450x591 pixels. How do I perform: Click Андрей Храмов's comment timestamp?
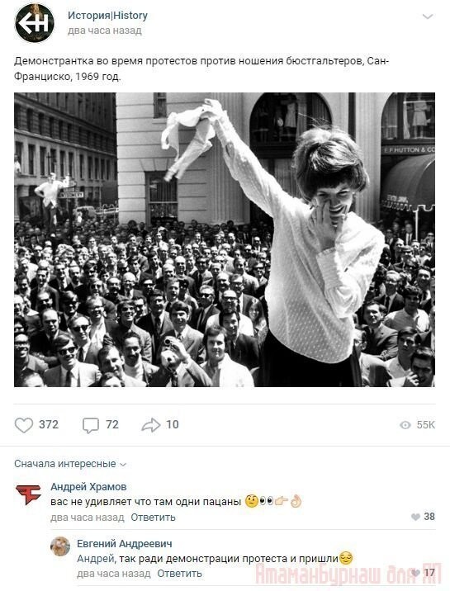(x=88, y=518)
